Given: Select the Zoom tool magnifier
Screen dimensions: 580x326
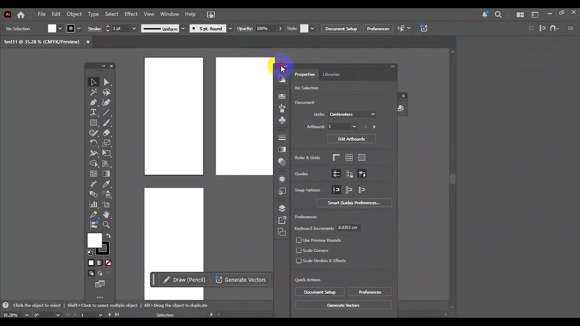Looking at the screenshot, I should pos(106,225).
